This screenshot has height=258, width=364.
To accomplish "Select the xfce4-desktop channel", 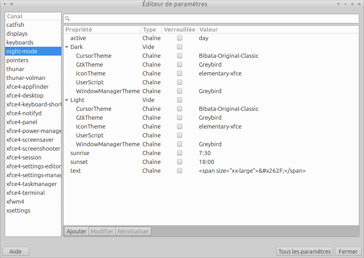I will (33, 95).
